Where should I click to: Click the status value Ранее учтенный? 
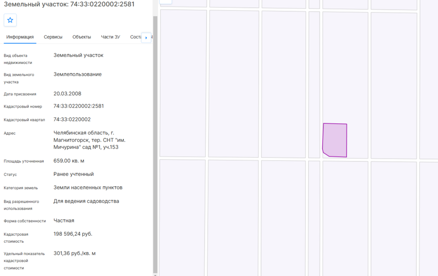click(x=74, y=174)
